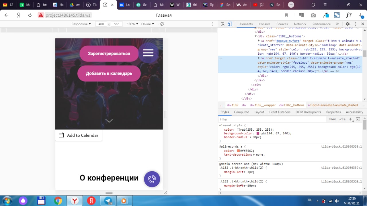Open a new browser tab
The width and height of the screenshot is (367, 206).
pos(291,5)
